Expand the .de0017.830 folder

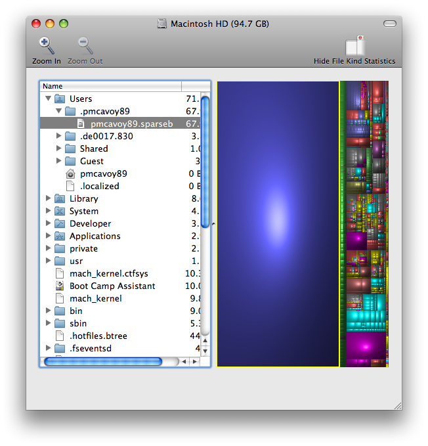click(58, 136)
